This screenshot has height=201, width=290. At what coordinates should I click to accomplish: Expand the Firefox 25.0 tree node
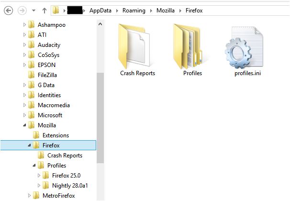39,175
